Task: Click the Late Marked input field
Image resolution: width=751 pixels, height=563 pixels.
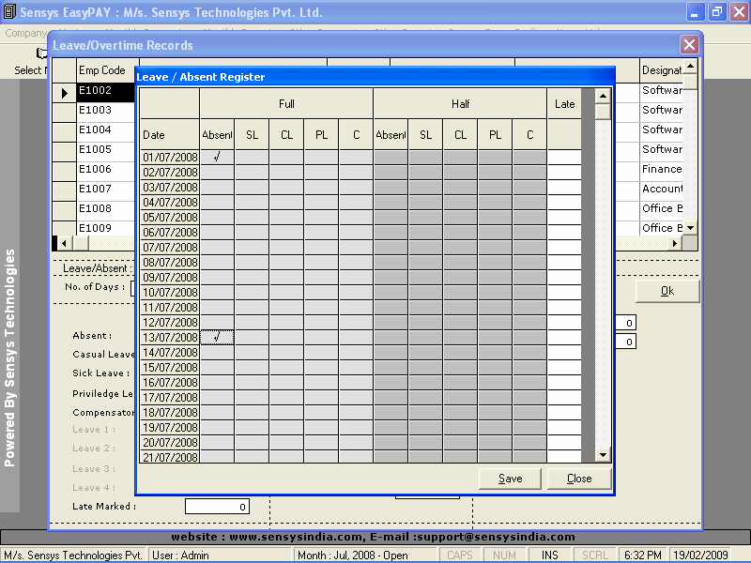Action: point(217,507)
